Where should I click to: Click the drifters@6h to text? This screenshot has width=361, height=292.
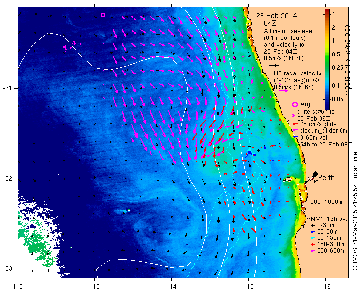point(316,112)
